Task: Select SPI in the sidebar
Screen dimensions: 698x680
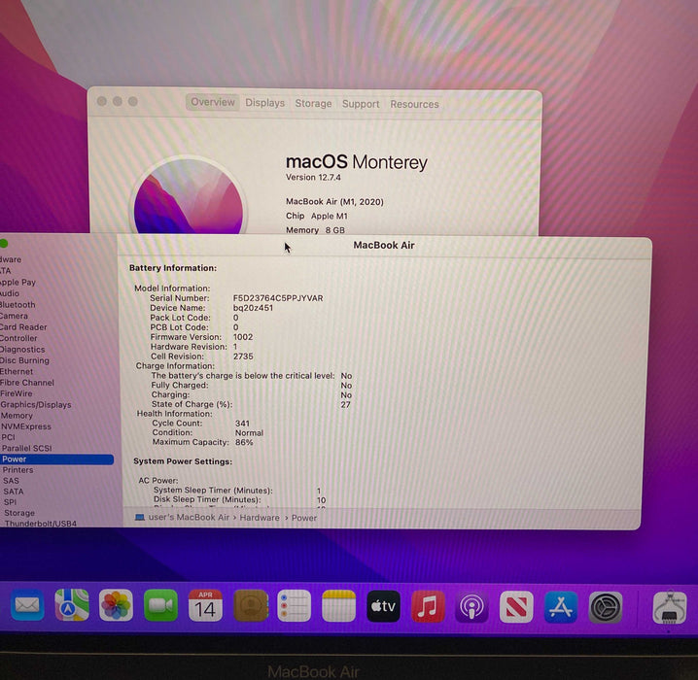Action: [x=11, y=501]
